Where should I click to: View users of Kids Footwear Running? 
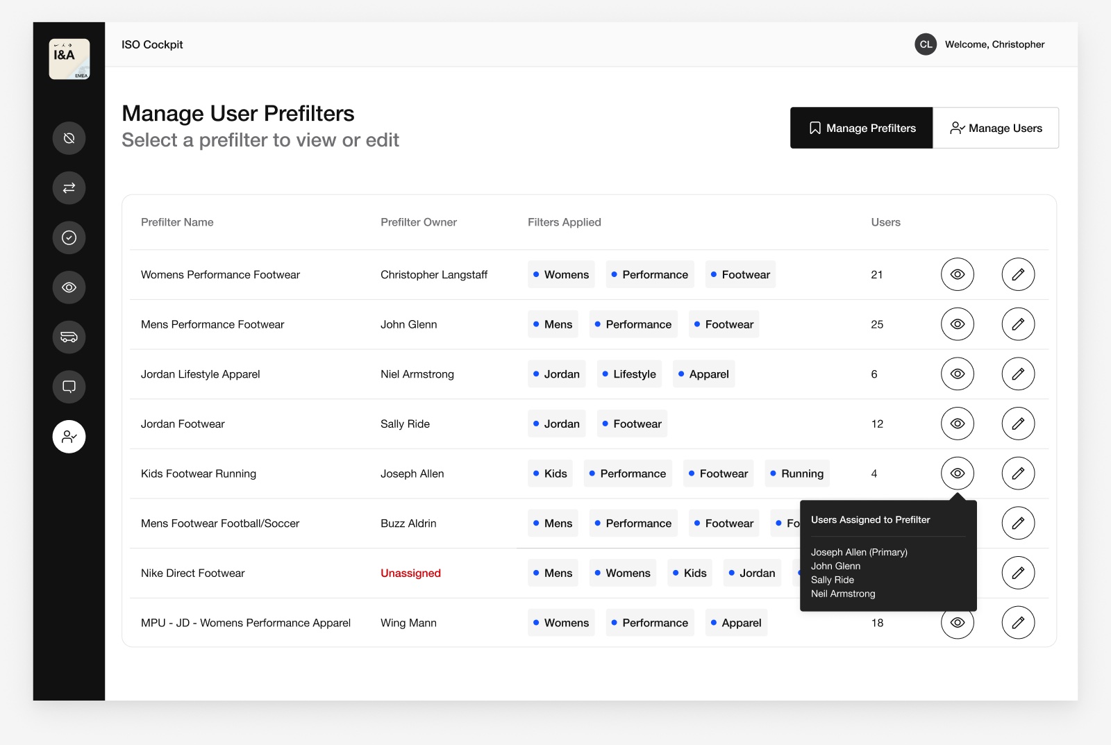(958, 474)
